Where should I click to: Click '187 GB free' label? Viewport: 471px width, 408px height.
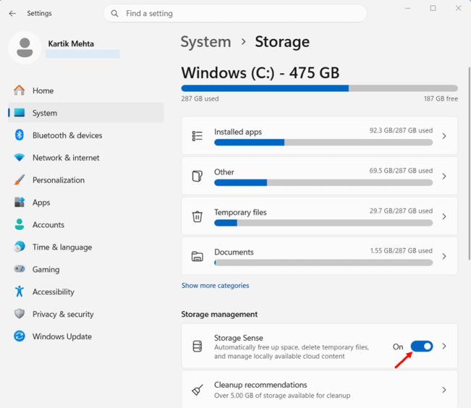coord(441,99)
